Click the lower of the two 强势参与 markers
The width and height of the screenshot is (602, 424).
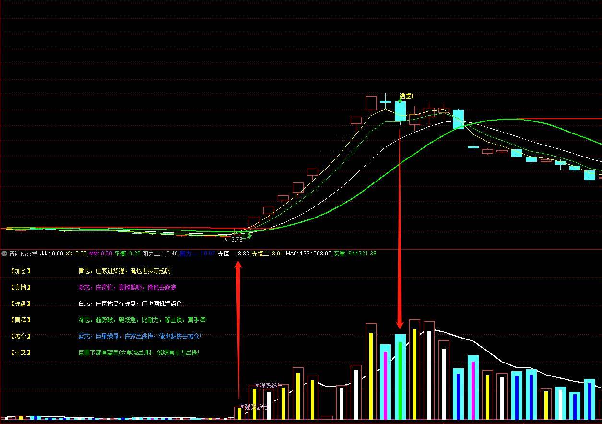[x=254, y=407]
